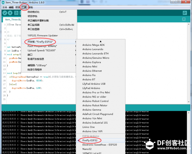
Task: Select Arduino Fio board
Action: [101, 75]
